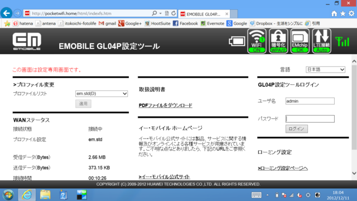Click the page scrollbar down arrow

354,173
